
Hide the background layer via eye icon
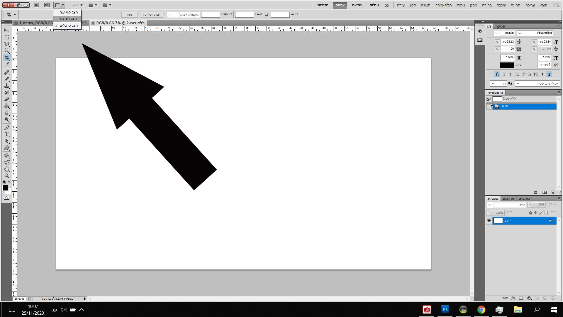click(x=489, y=220)
